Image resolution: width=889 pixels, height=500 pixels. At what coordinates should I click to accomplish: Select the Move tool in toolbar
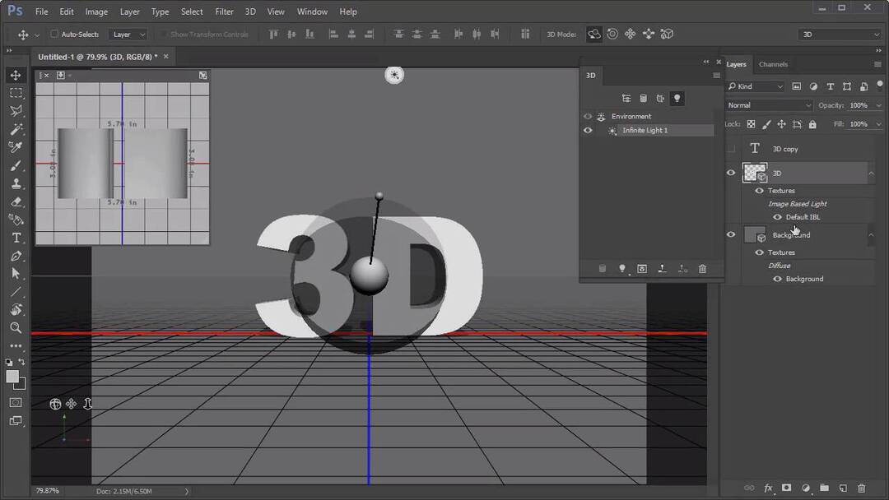coord(16,75)
